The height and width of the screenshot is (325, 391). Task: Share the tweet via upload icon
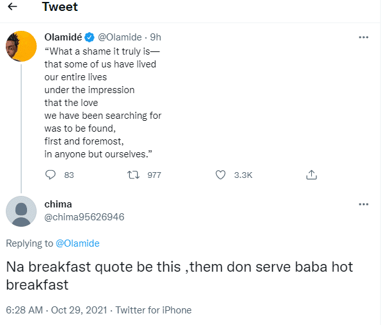(x=311, y=175)
